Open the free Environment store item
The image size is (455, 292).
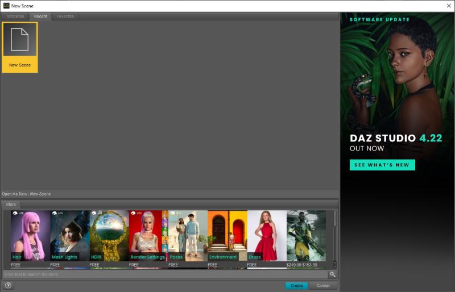227,236
